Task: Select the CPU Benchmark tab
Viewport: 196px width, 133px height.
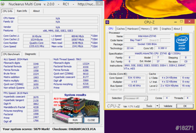Action: tap(12, 54)
